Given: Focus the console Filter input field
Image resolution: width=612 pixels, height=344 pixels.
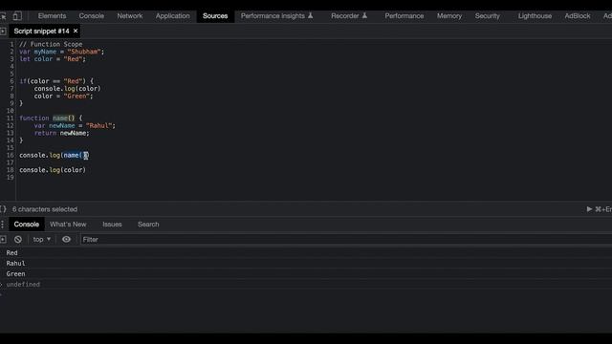Looking at the screenshot, I should (346, 240).
